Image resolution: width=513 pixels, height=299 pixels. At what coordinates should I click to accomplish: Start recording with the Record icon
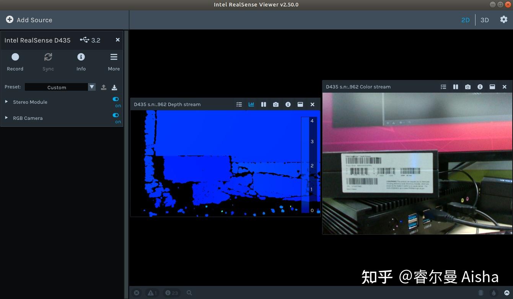click(x=15, y=57)
